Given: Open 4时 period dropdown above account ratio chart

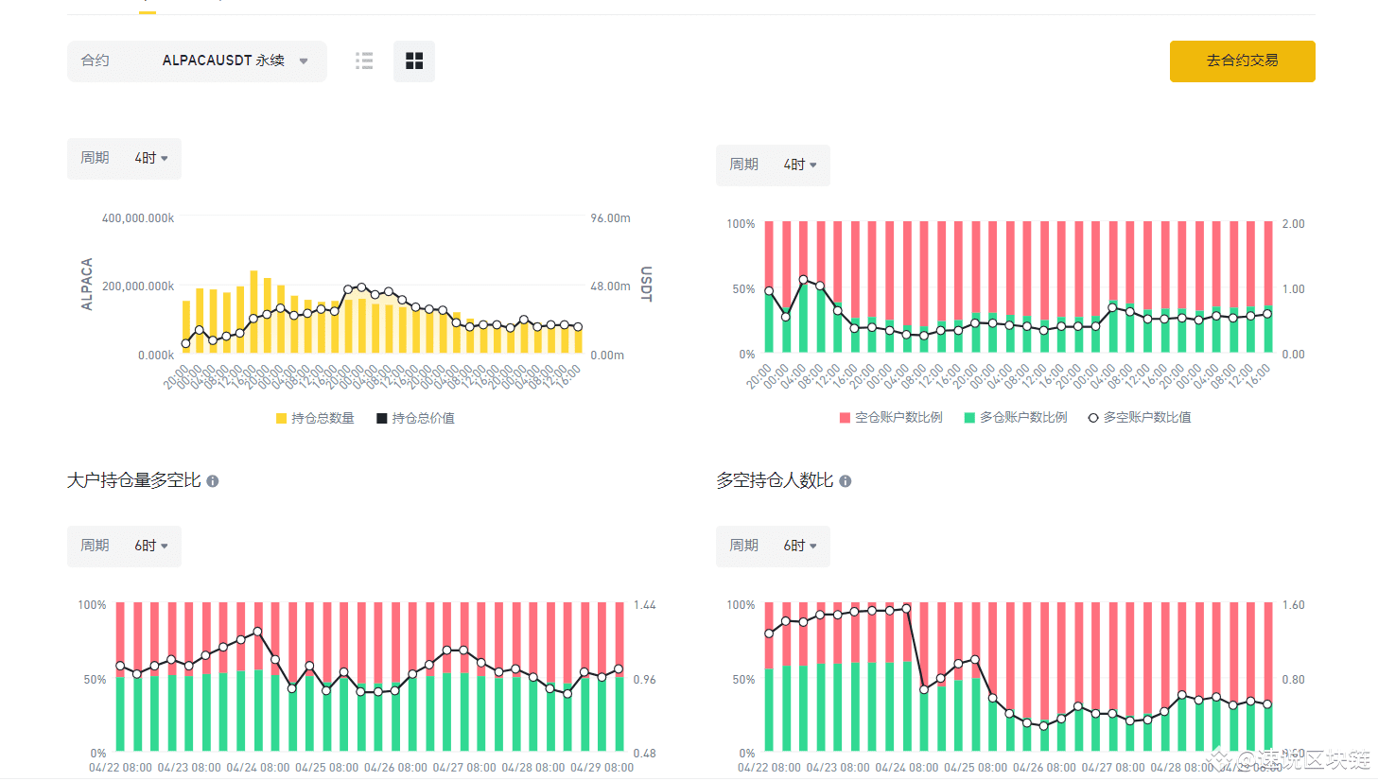Looking at the screenshot, I should point(800,165).
